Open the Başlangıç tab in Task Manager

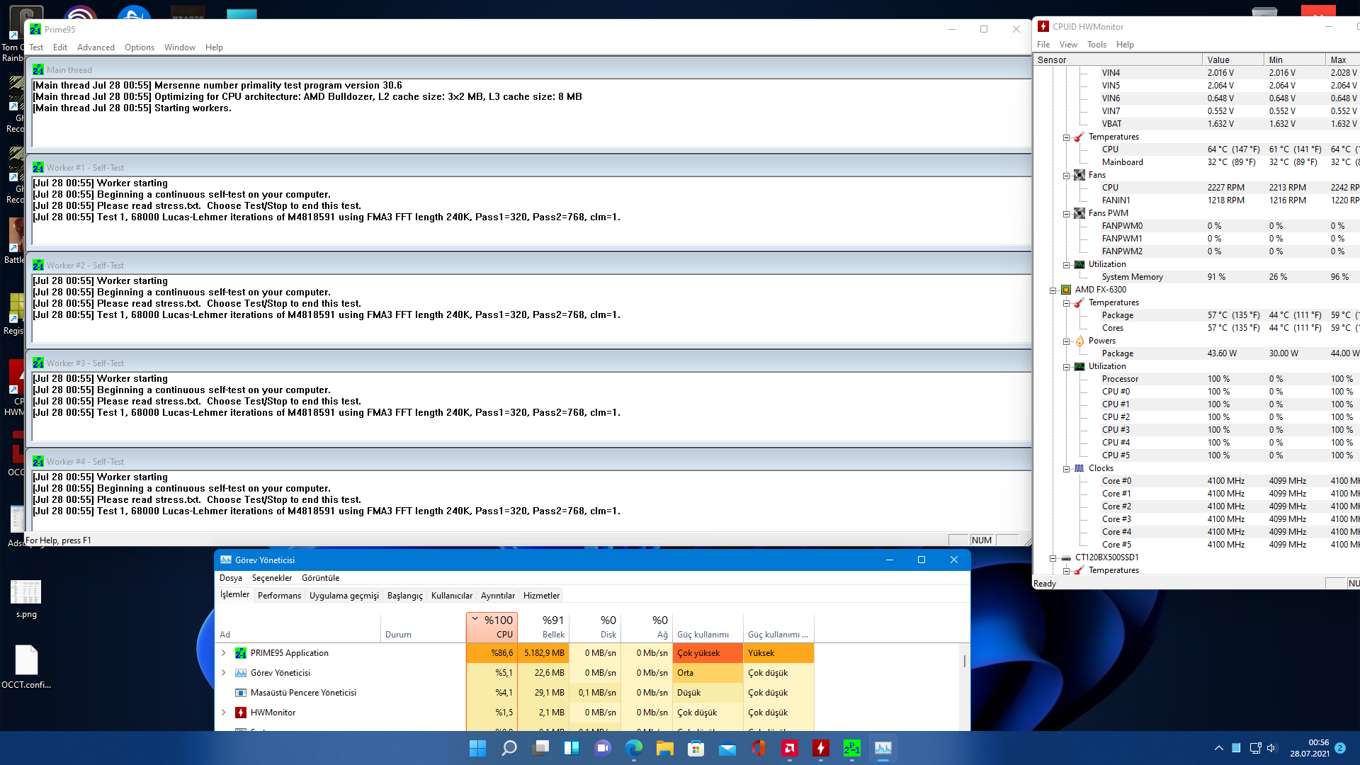pyautogui.click(x=404, y=596)
